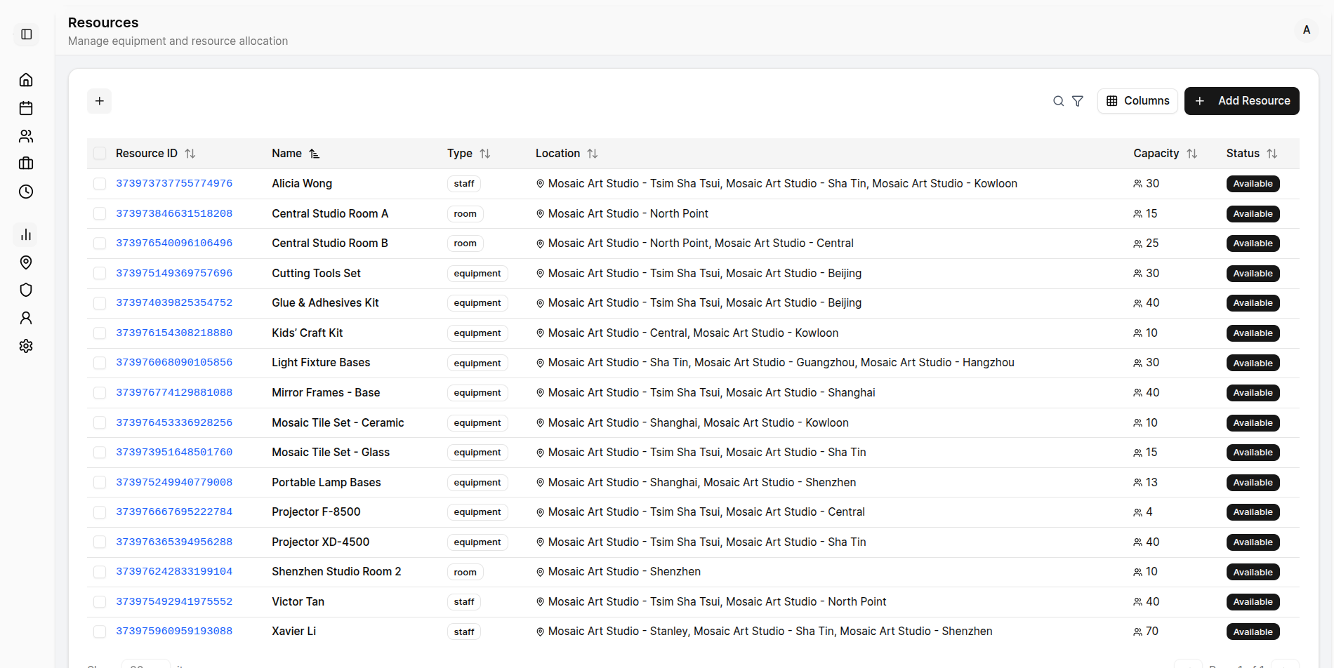Viewport: 1334px width, 668px height.
Task: Toggle the sidebar panel icon
Action: 27,34
